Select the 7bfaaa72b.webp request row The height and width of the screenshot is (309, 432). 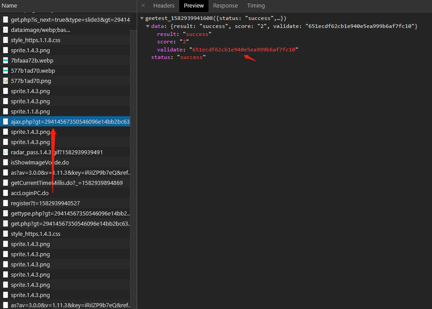pyautogui.click(x=65, y=60)
